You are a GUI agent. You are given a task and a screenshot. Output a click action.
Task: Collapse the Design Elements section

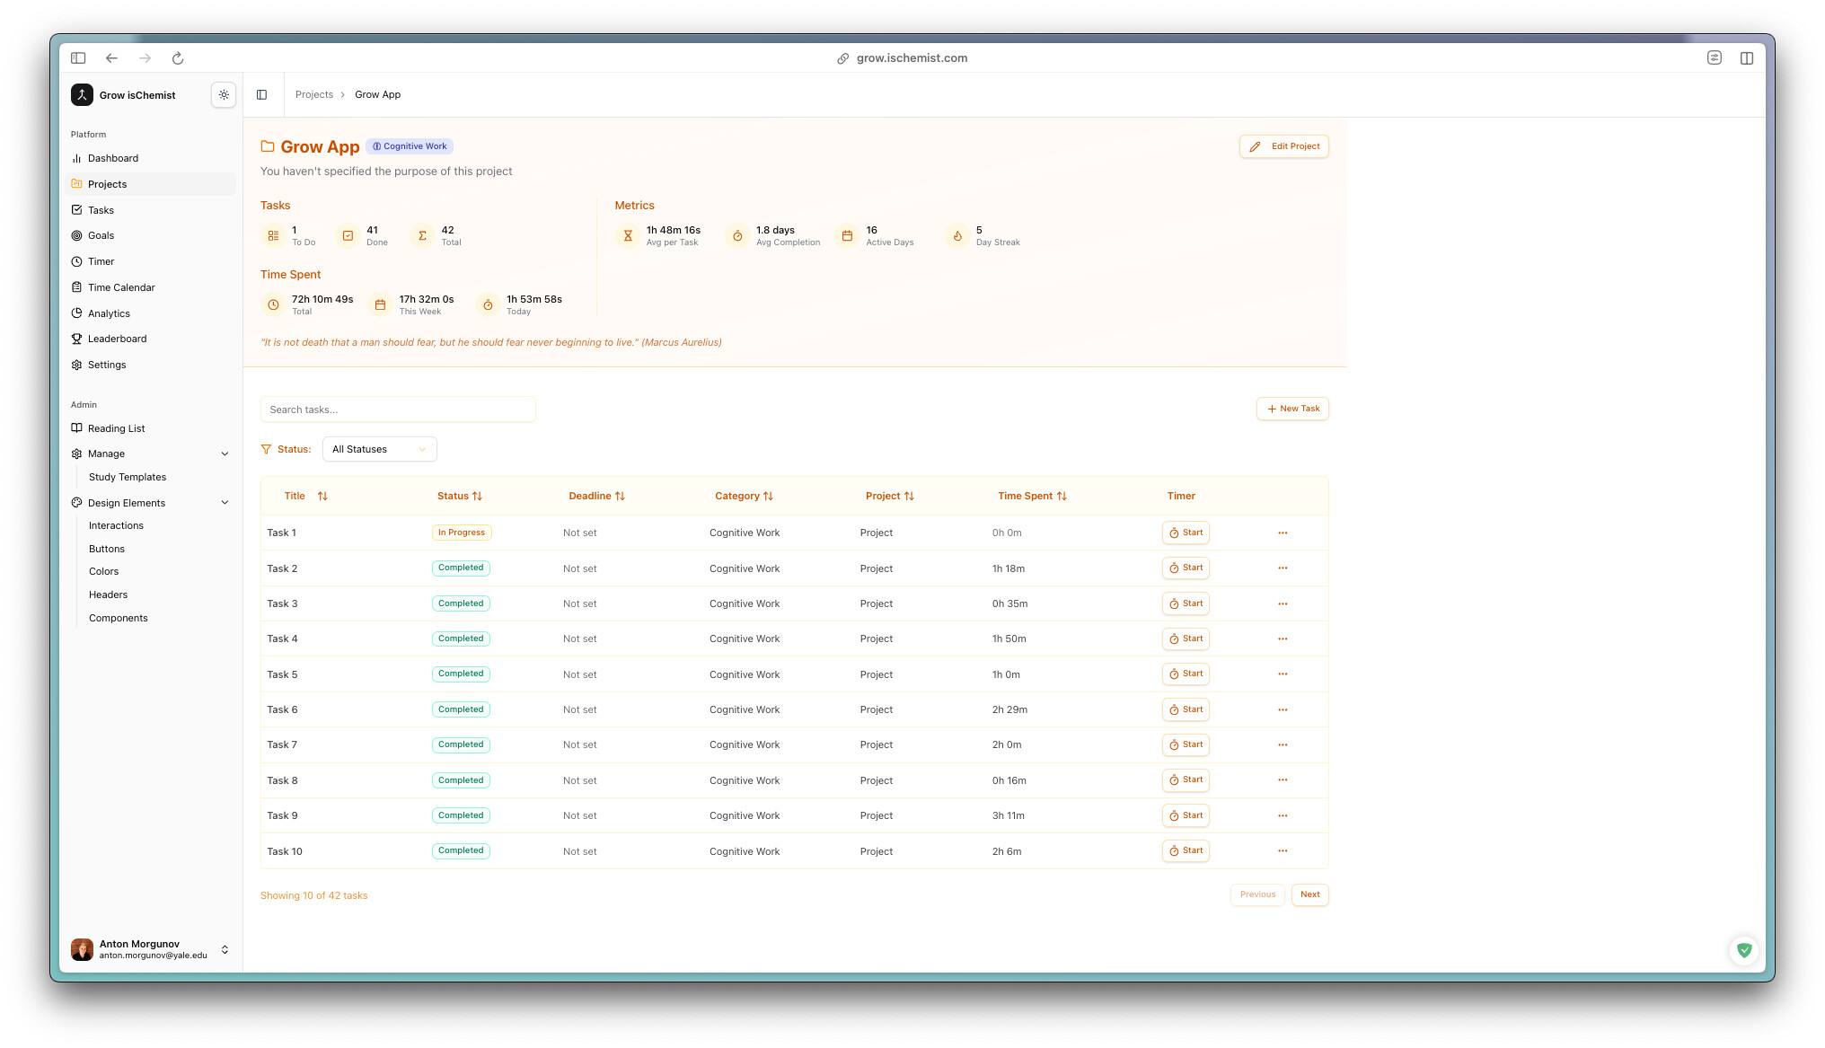click(225, 503)
